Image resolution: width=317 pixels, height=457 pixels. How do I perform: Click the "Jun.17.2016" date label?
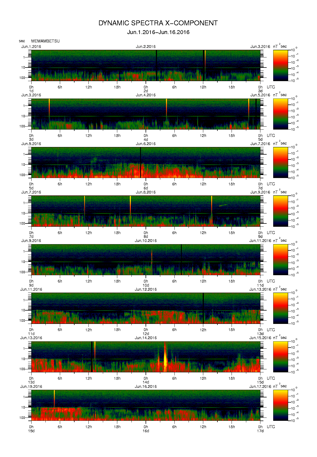pyautogui.click(x=260, y=387)
